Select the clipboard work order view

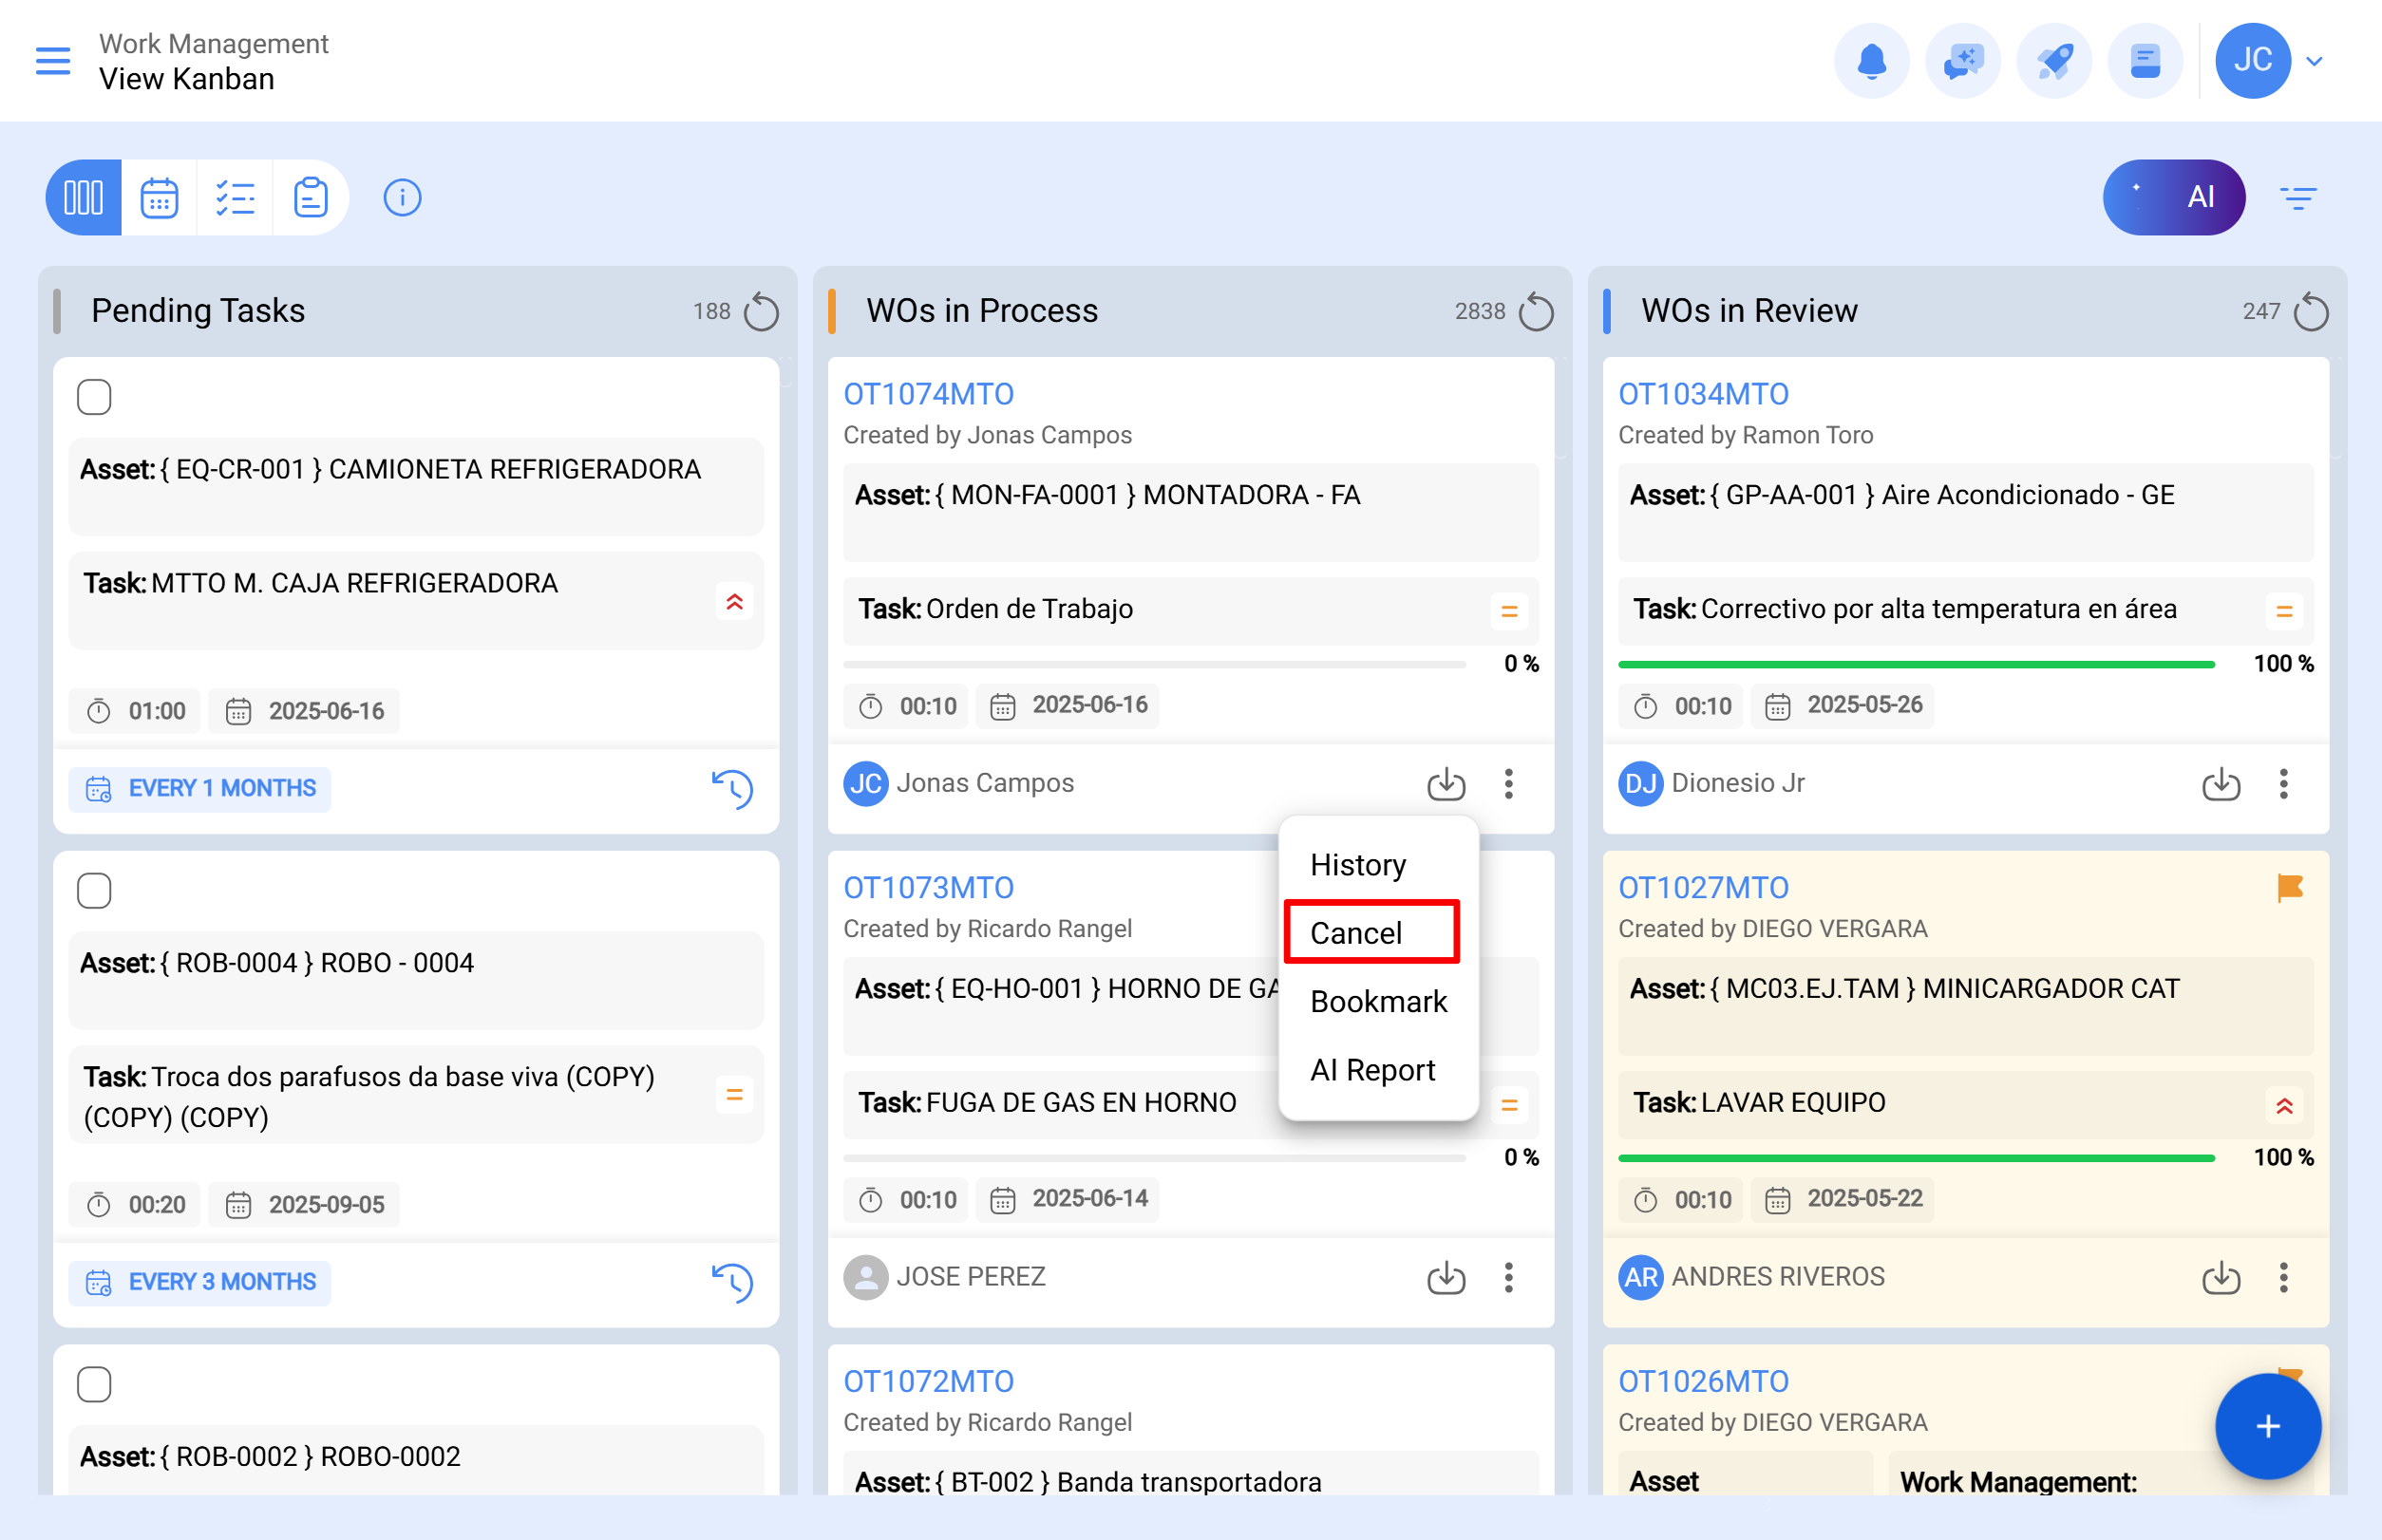point(312,197)
